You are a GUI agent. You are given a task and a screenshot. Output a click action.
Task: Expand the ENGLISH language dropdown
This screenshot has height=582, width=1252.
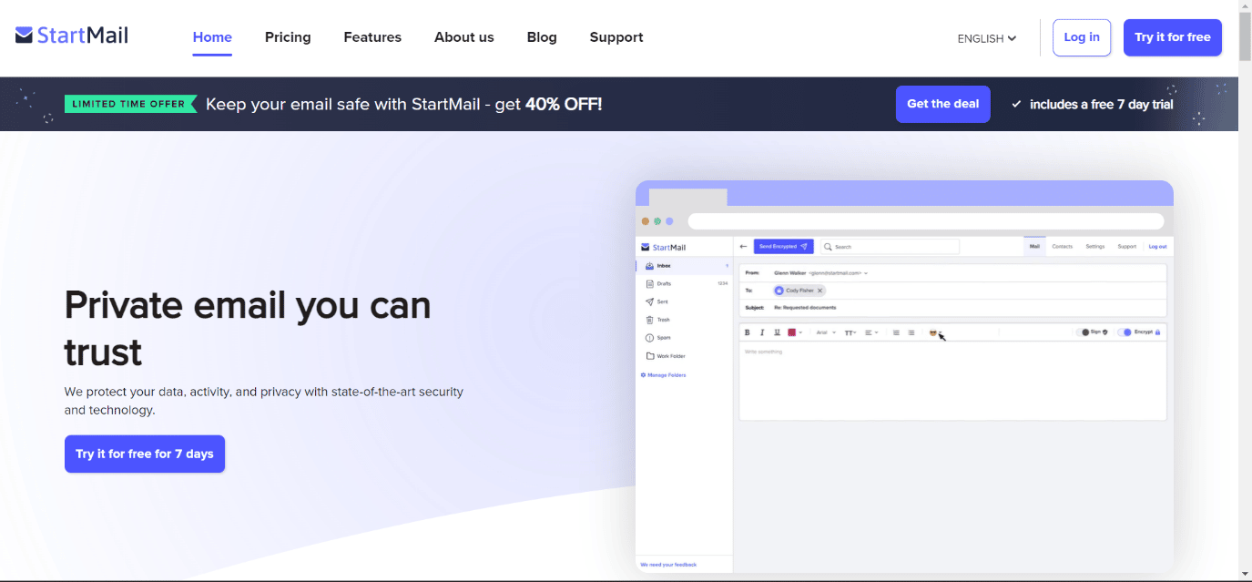pos(987,38)
